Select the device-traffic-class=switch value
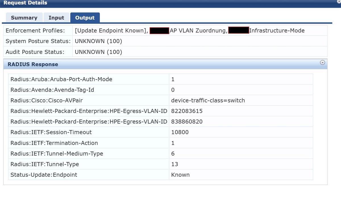Screen dimensions: 341x200 pyautogui.click(x=208, y=100)
